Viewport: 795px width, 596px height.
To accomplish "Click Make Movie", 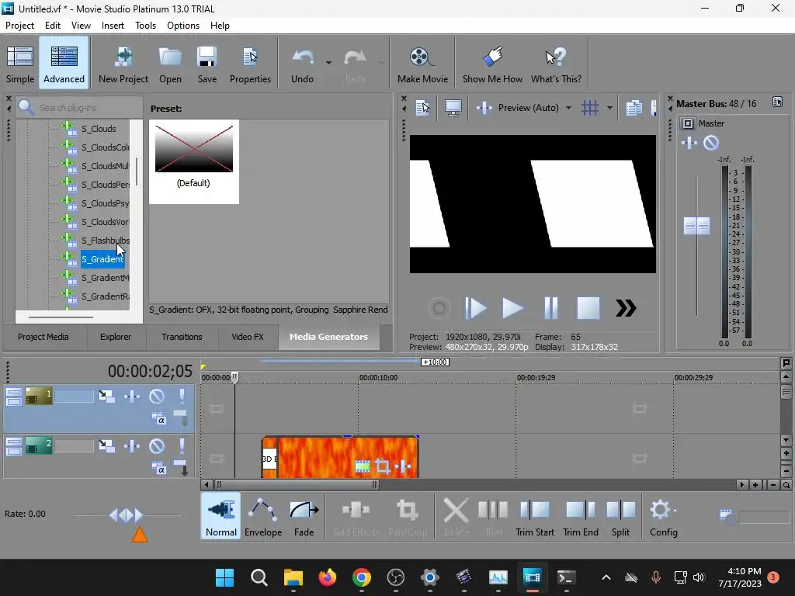I will pos(422,64).
